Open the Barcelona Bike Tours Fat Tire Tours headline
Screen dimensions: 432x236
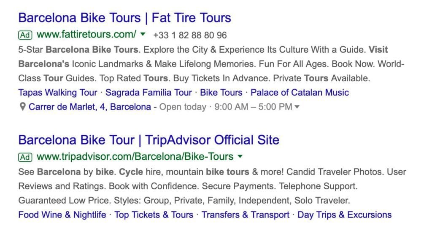click(x=124, y=18)
